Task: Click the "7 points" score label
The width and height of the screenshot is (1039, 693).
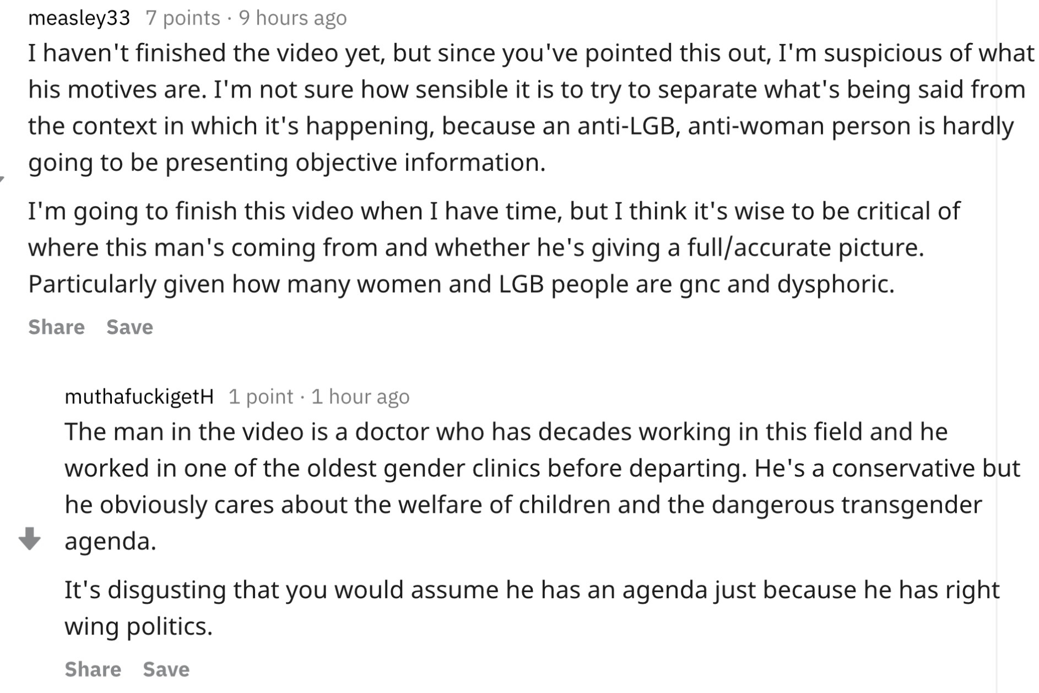Action: (183, 18)
